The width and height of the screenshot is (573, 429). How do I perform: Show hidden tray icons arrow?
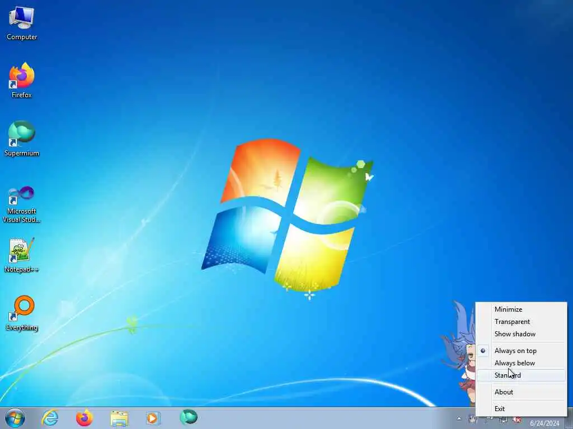[x=459, y=419]
